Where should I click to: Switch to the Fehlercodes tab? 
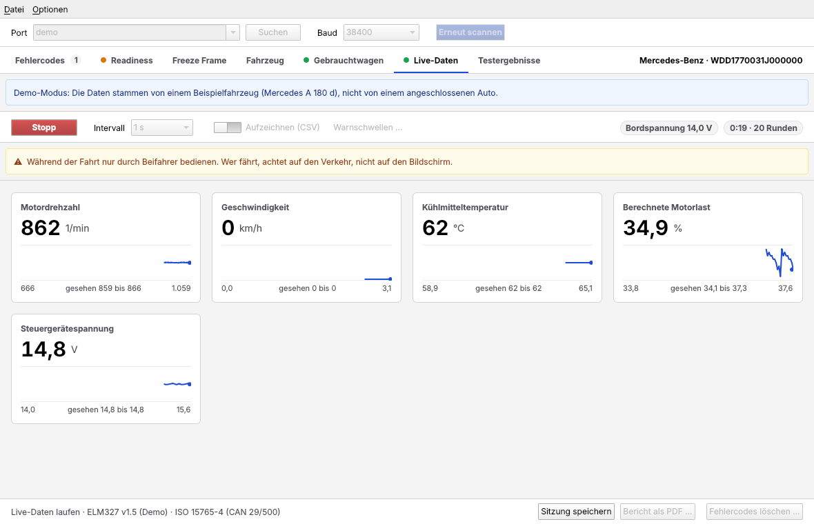pyautogui.click(x=47, y=60)
